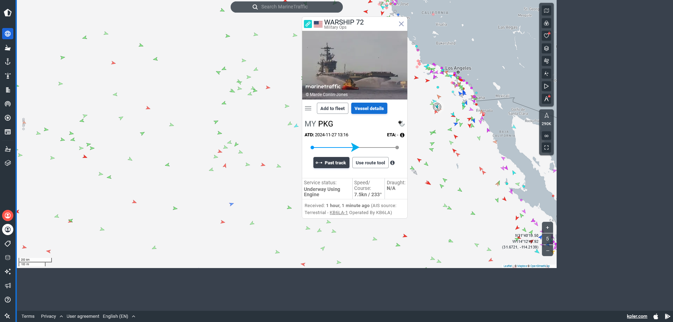Open the Live Map globe icon
673x322 pixels.
click(x=8, y=34)
